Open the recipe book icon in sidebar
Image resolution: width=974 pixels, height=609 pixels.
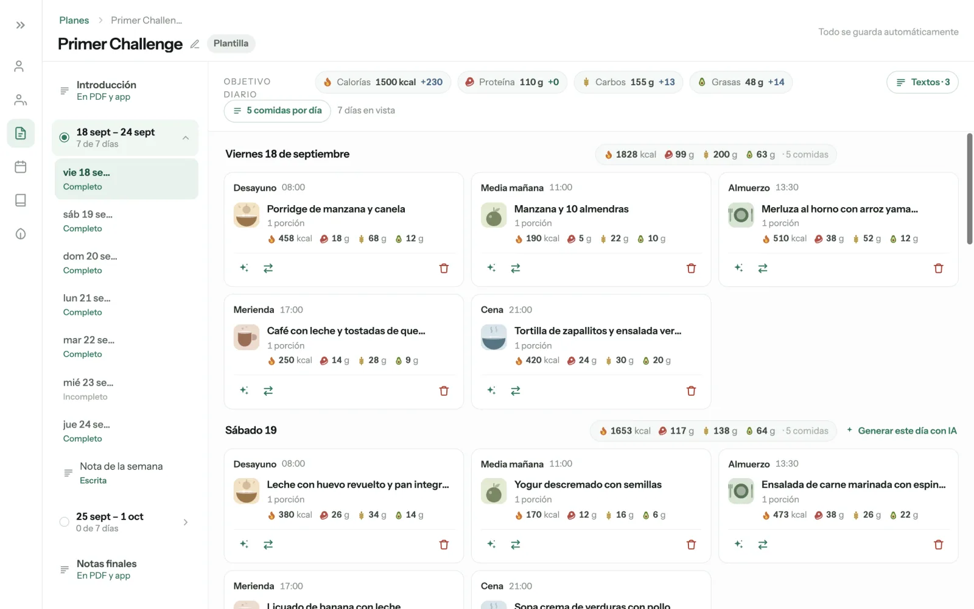(x=21, y=200)
